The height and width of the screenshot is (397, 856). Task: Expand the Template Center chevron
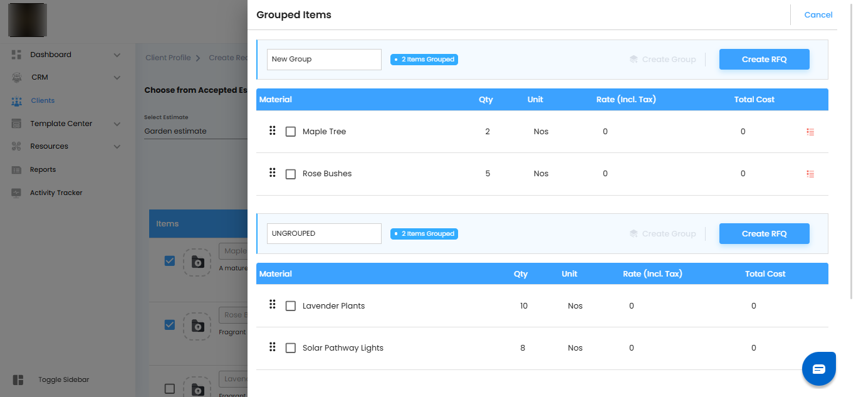117,124
